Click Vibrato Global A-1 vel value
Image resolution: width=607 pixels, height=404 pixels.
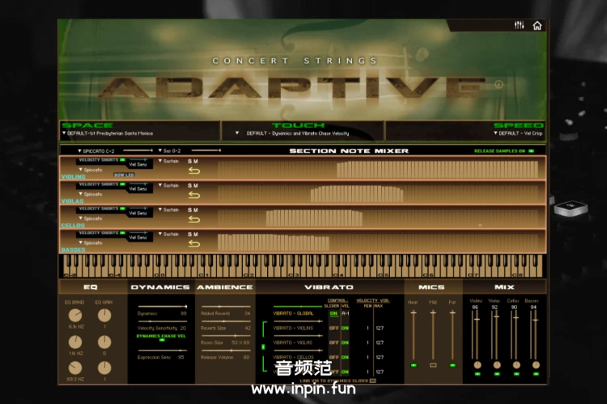point(346,314)
